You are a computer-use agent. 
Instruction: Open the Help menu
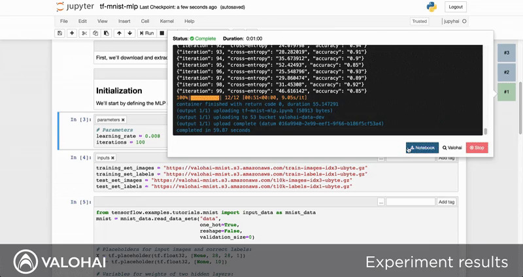tap(189, 21)
